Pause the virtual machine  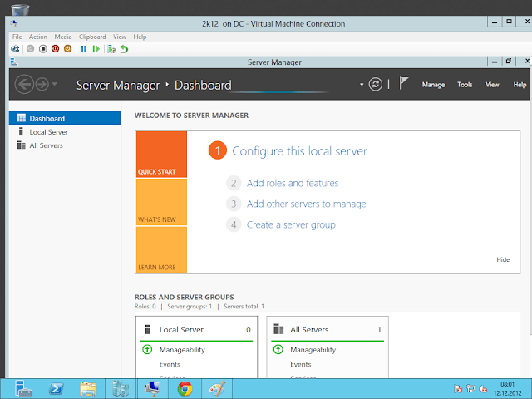pos(83,49)
